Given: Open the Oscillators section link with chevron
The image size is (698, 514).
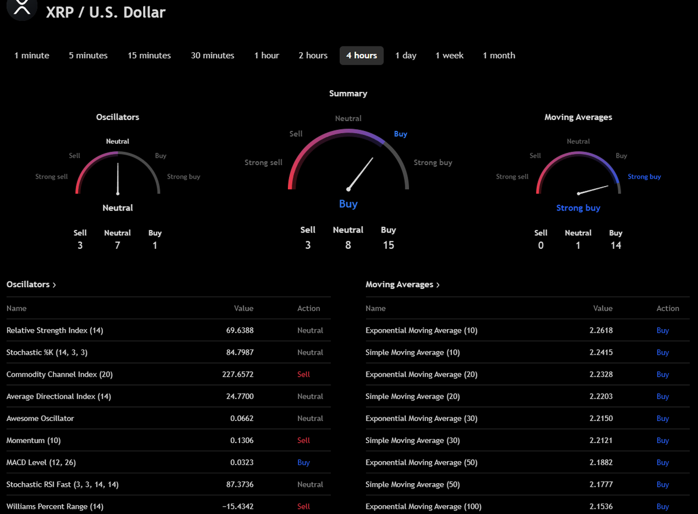Looking at the screenshot, I should tap(31, 284).
